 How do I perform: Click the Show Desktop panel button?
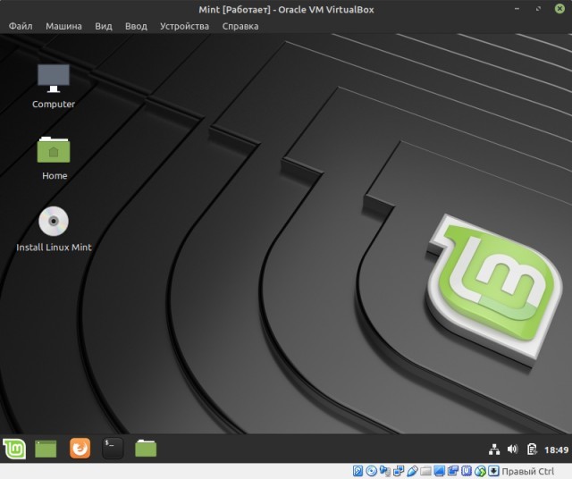point(46,449)
